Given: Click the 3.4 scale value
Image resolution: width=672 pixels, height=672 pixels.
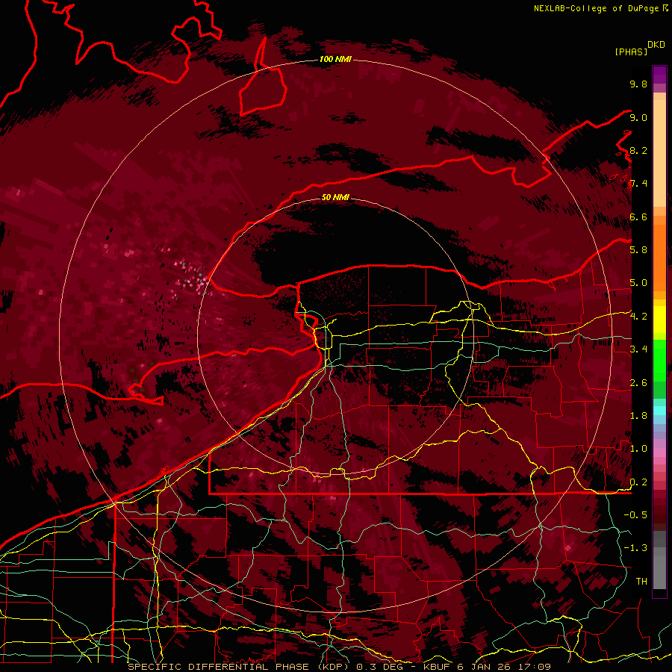Looking at the screenshot, I should (638, 349).
